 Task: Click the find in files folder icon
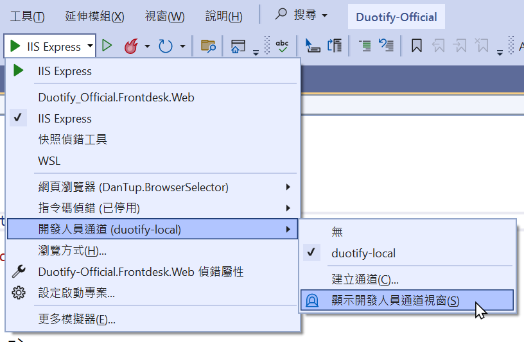[208, 46]
